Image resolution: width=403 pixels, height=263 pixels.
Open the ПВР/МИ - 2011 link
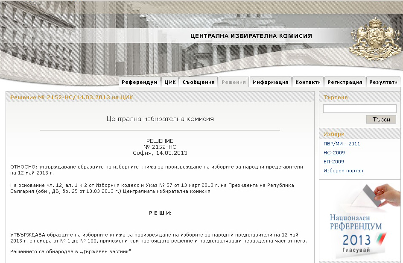pyautogui.click(x=342, y=144)
